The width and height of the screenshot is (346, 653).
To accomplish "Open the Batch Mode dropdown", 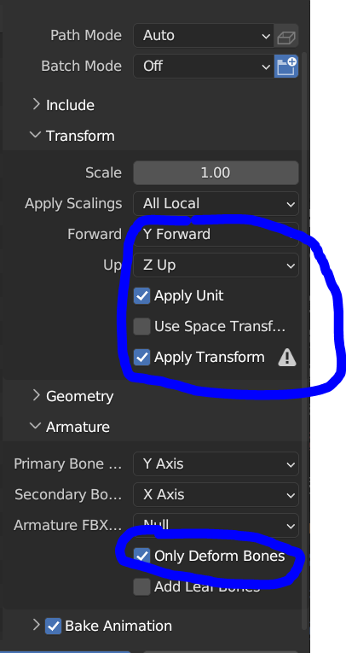I will [x=204, y=67].
